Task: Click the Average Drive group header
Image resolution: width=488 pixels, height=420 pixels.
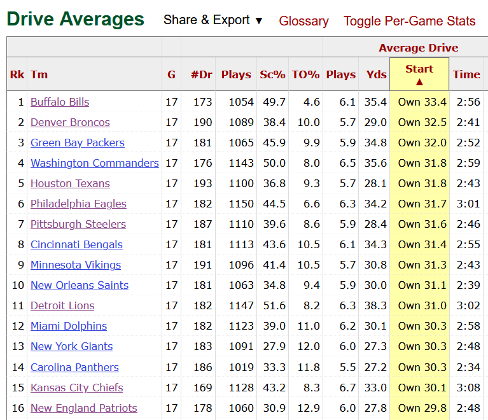Action: point(418,48)
